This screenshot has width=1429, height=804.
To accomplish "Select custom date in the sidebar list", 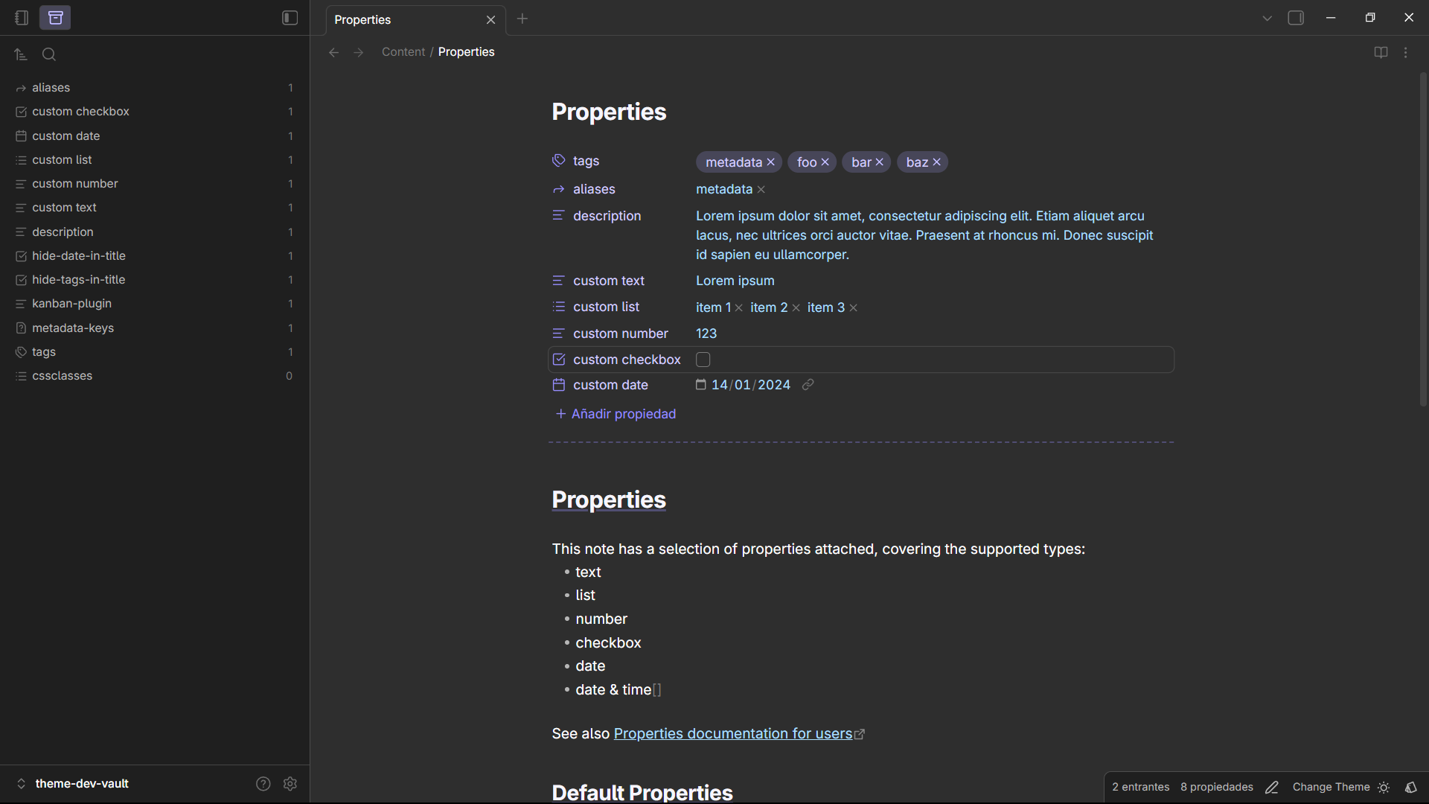I will (x=154, y=136).
